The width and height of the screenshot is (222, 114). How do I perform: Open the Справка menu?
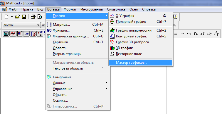point(149,9)
